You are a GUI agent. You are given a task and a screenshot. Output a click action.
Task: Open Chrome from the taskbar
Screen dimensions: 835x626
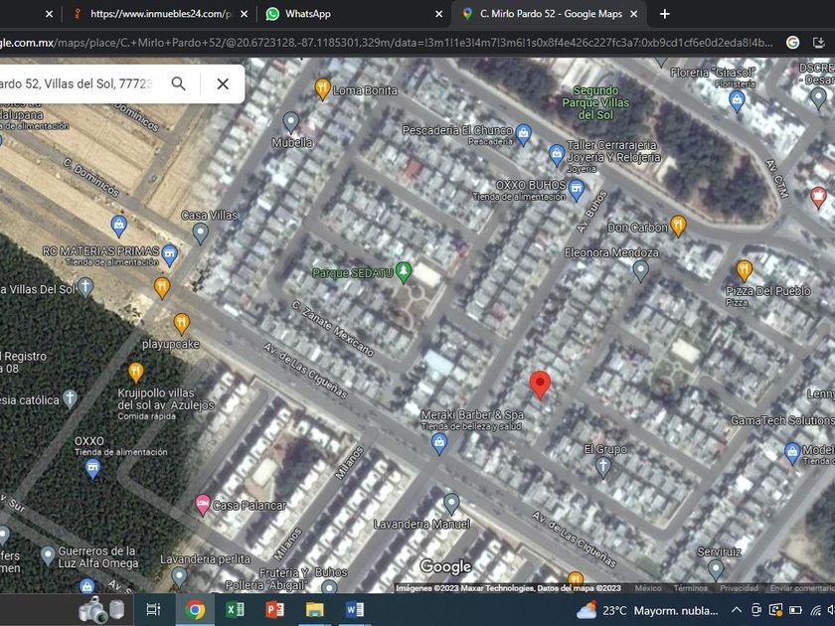pos(195,610)
